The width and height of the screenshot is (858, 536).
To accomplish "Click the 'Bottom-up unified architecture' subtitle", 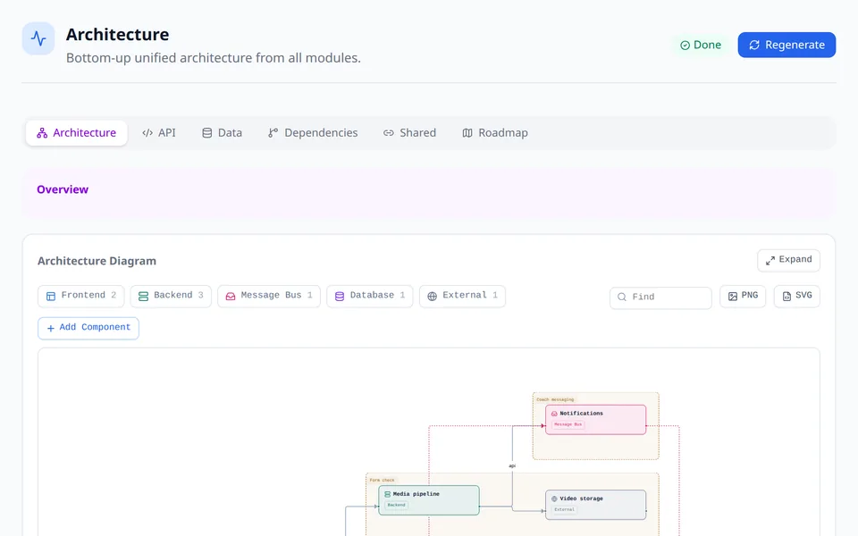I will 214,58.
